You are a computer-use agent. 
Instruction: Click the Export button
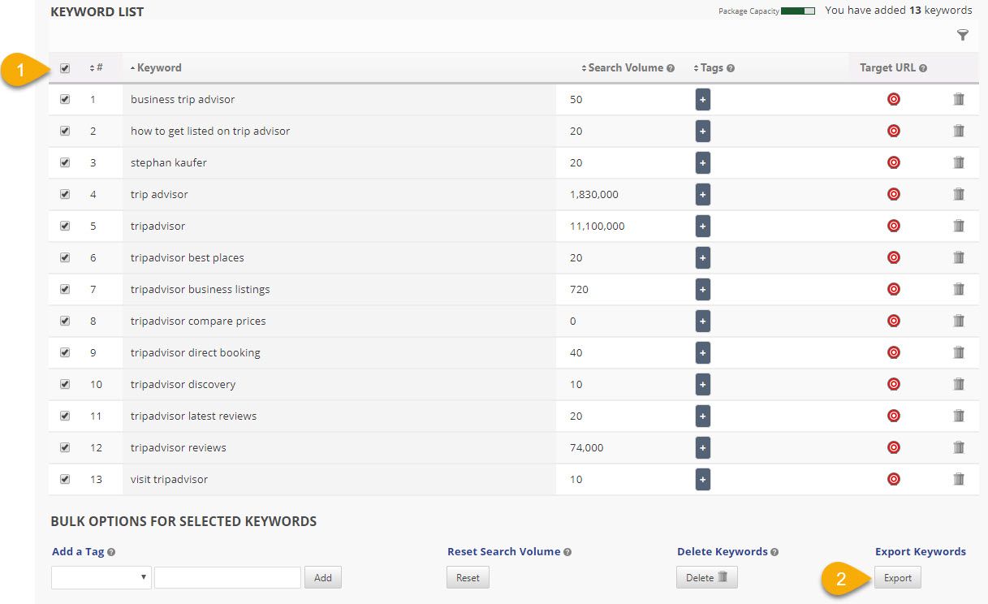pyautogui.click(x=897, y=578)
